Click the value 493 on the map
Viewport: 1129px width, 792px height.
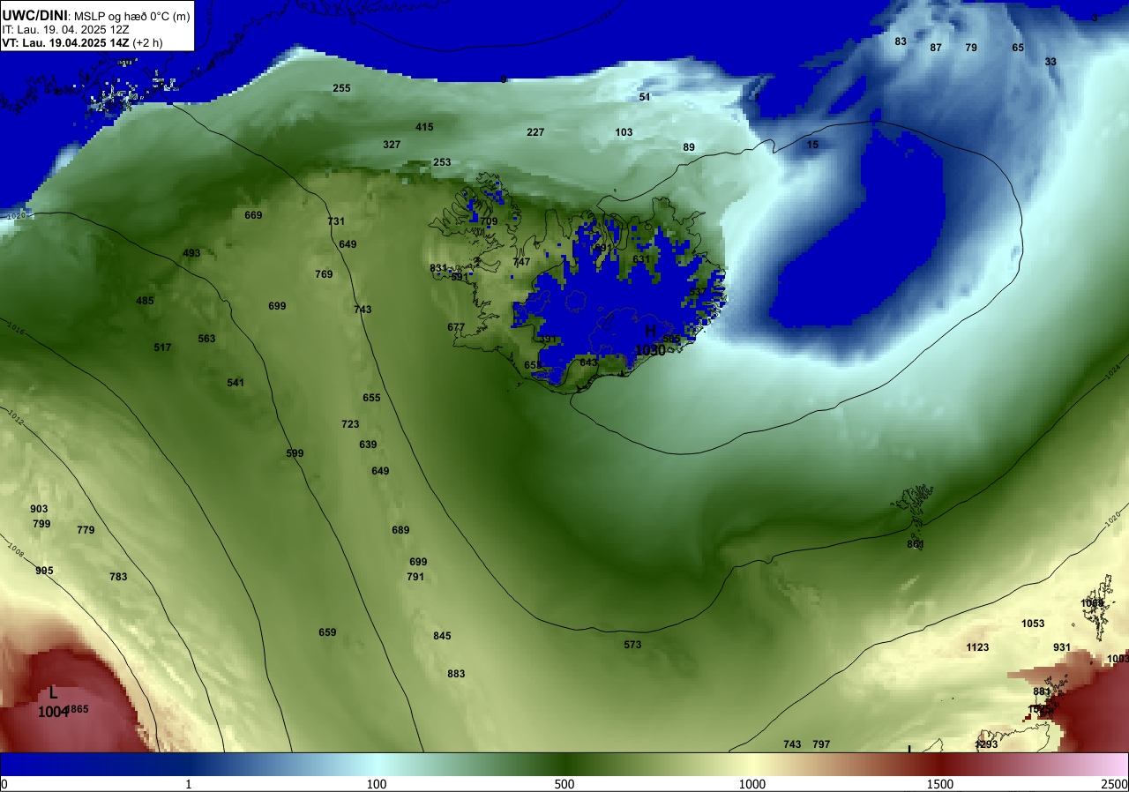click(191, 253)
